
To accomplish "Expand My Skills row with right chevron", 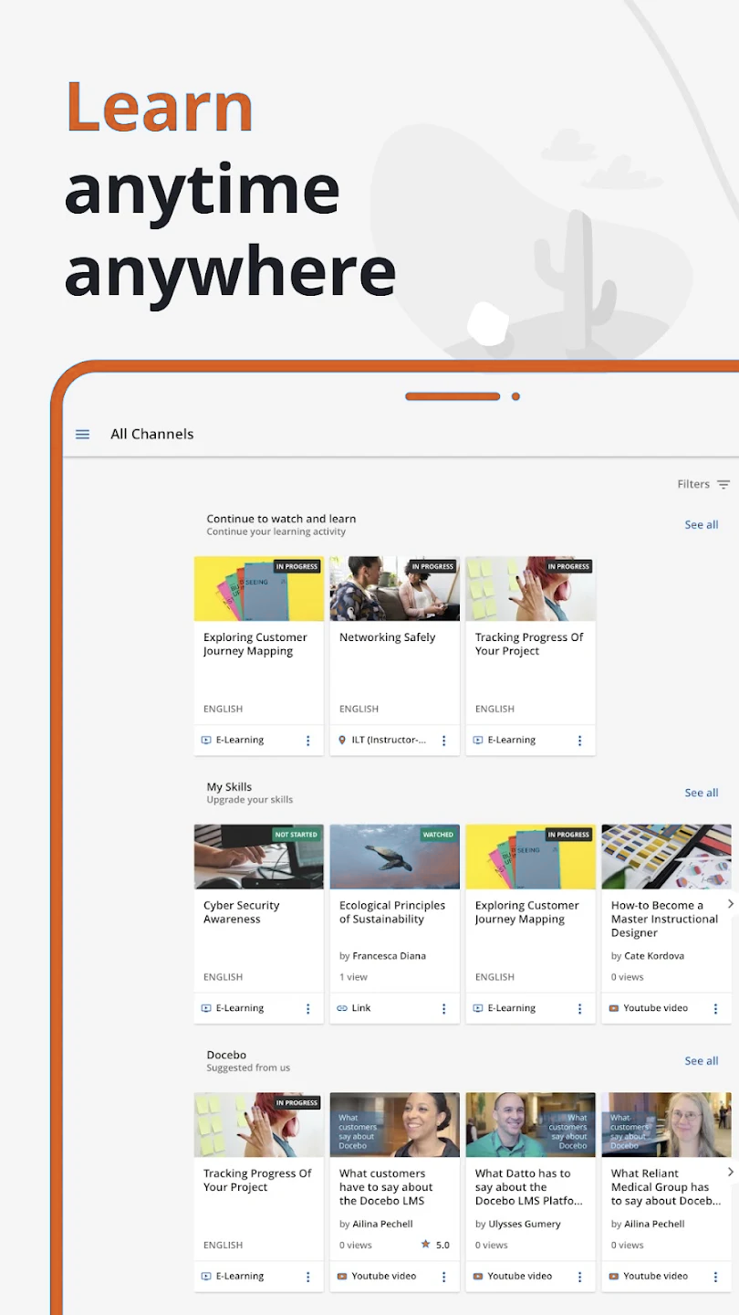I will tap(730, 903).
